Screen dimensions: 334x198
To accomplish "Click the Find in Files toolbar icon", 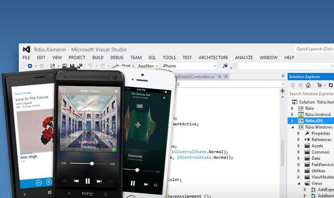I will (225, 66).
